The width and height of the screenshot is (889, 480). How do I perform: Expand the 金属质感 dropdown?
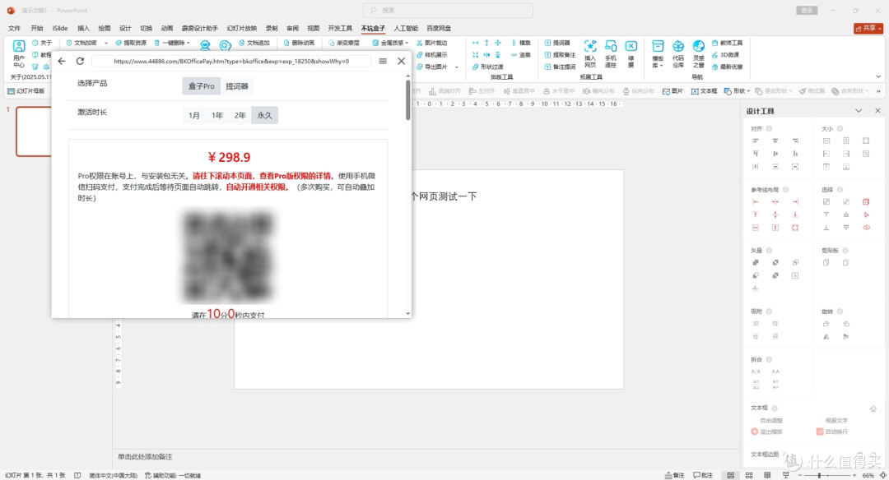tap(407, 43)
